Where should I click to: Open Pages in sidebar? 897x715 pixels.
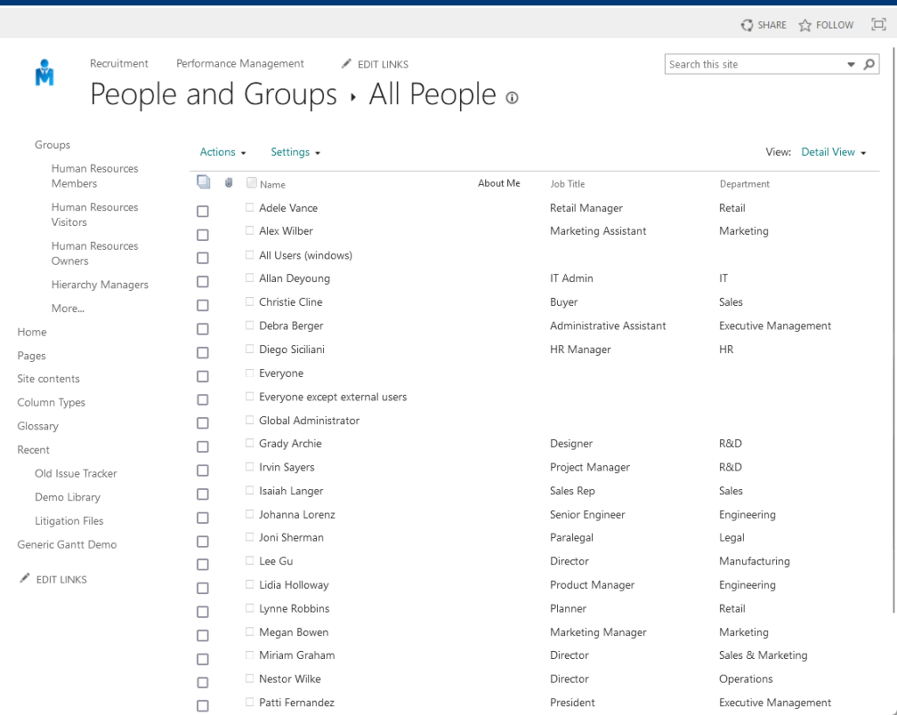(x=32, y=356)
